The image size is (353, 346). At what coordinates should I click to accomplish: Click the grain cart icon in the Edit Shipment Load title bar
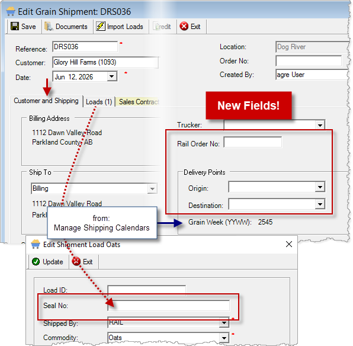click(x=36, y=244)
